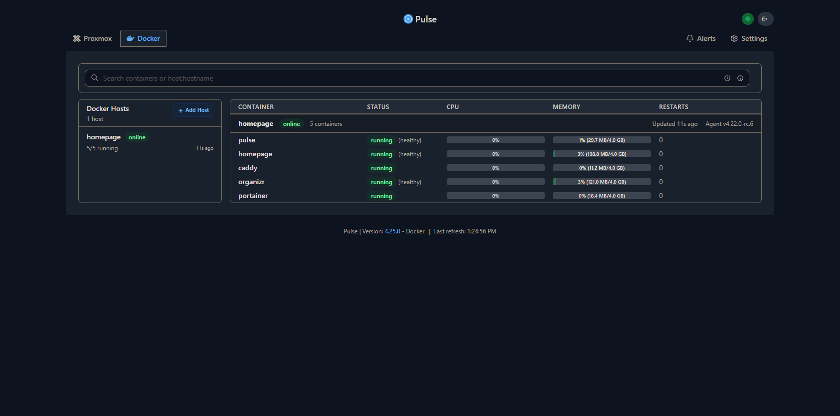
Task: Open the 4.25.0 version link
Action: (x=392, y=231)
